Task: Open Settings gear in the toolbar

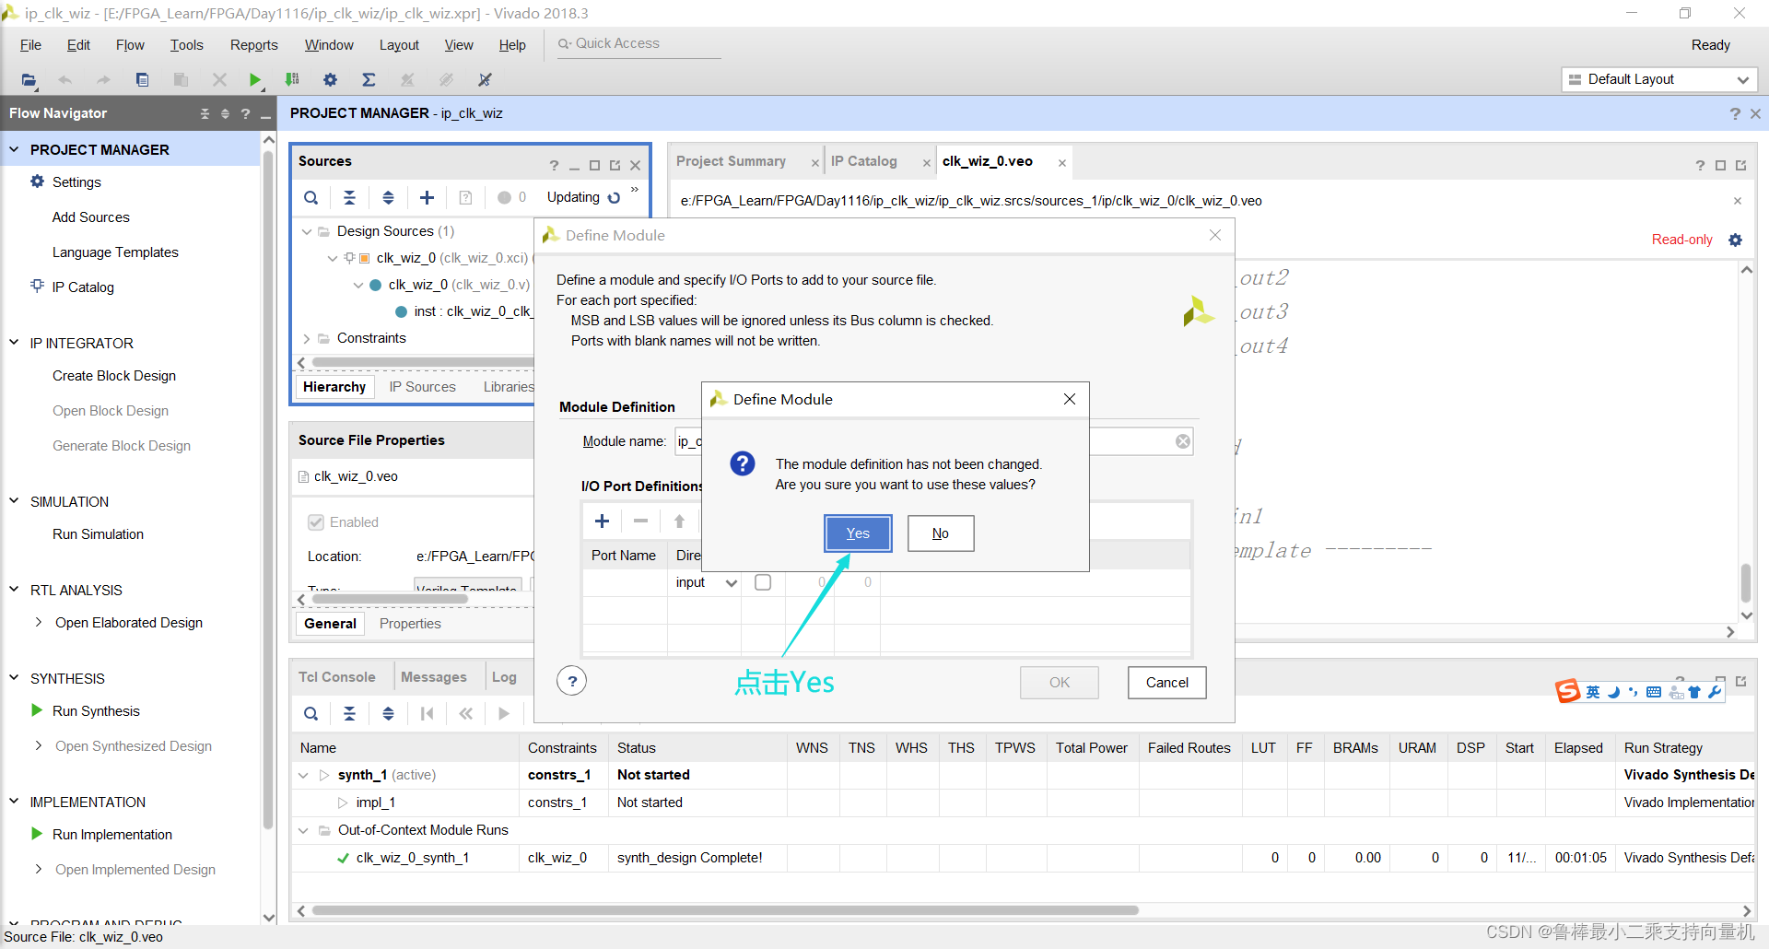Action: [x=330, y=80]
